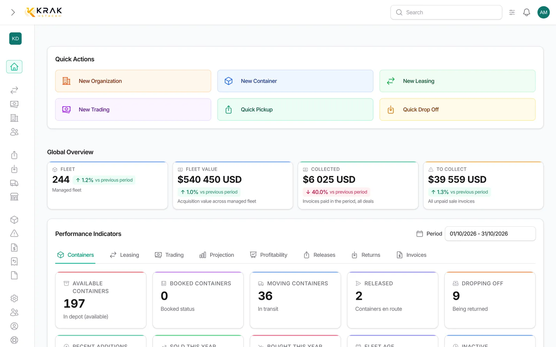Open notifications bell
This screenshot has width=556, height=347.
point(526,12)
